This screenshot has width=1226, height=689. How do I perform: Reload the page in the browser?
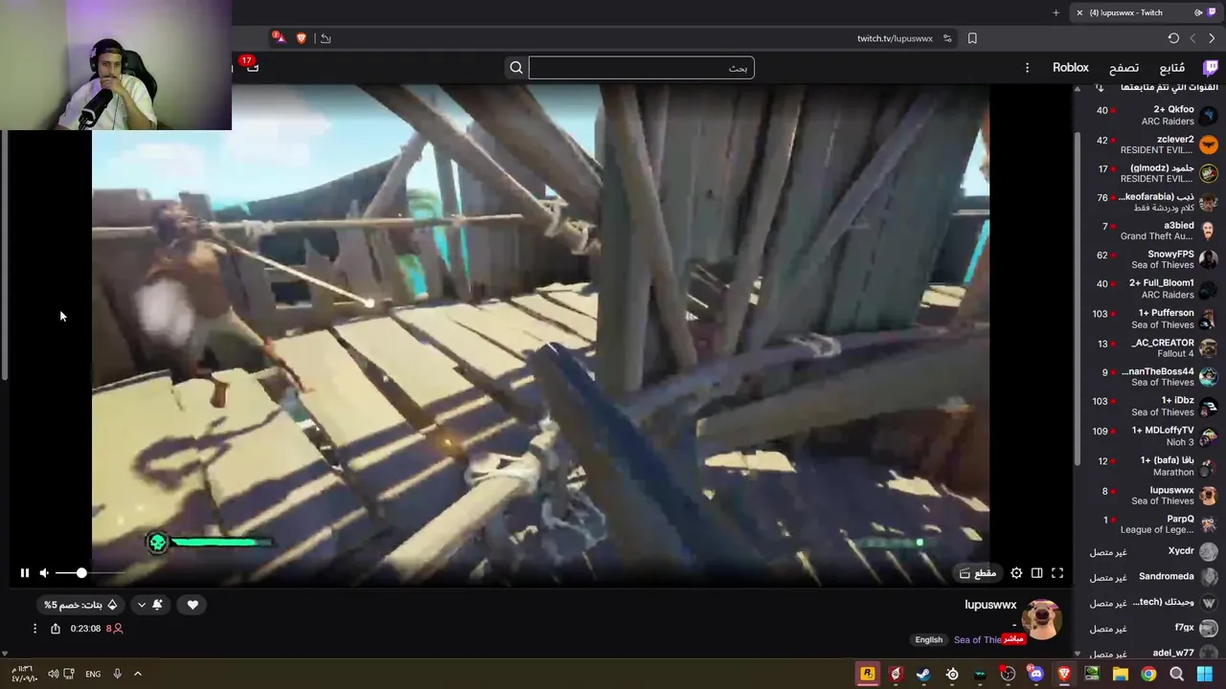click(x=1173, y=38)
